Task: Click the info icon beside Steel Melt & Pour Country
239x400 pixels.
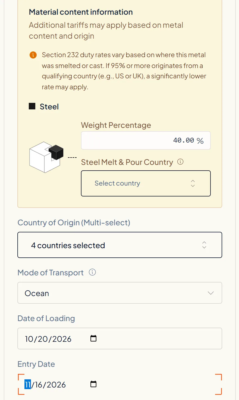Action: click(180, 162)
